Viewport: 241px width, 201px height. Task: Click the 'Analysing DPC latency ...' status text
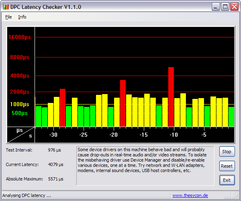point(27,195)
